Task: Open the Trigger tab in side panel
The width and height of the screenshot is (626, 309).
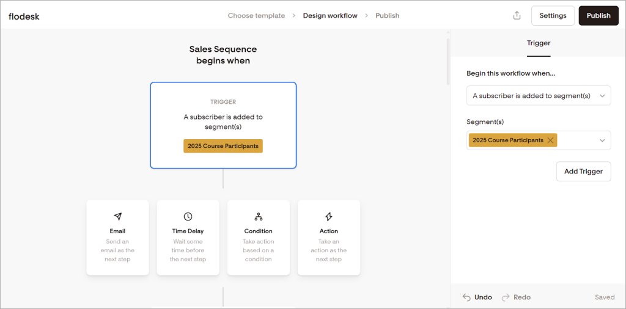Action: [x=538, y=43]
